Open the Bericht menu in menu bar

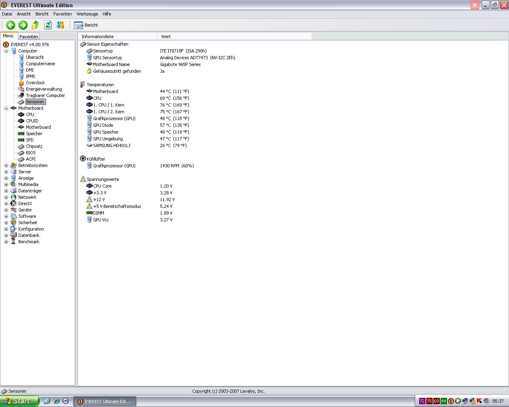(x=42, y=14)
